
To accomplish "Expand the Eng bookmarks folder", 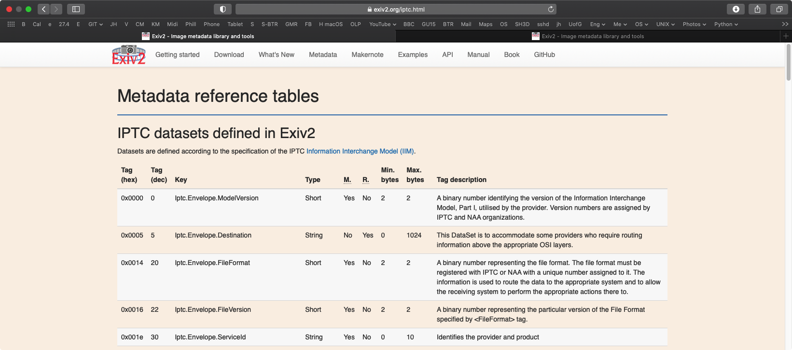I will 597,24.
